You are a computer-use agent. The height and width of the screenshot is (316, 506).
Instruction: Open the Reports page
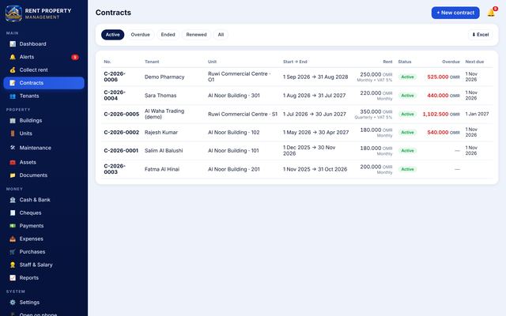coord(44,277)
